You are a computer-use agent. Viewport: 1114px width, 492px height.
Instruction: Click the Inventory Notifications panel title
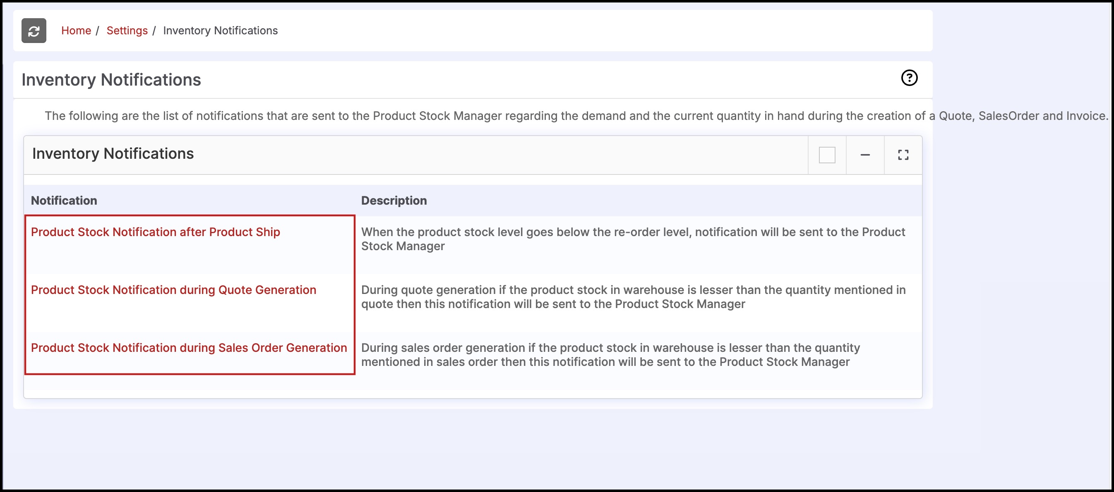[x=113, y=154]
